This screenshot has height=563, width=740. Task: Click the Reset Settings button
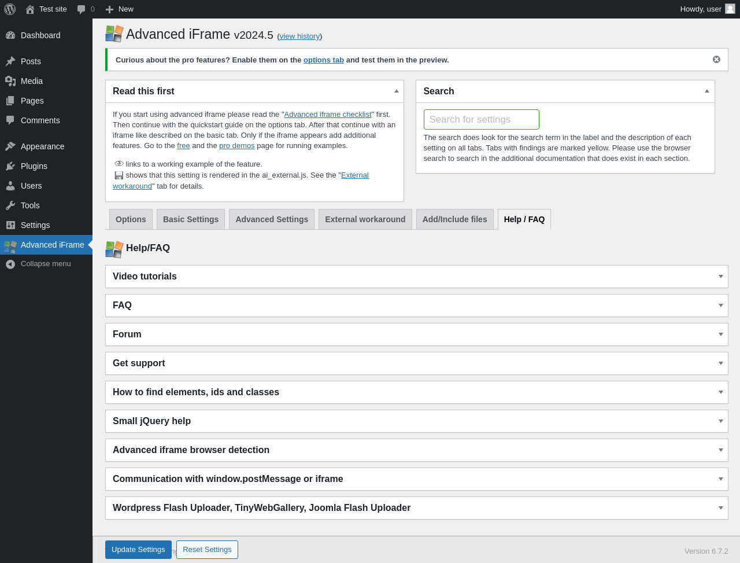coord(207,550)
